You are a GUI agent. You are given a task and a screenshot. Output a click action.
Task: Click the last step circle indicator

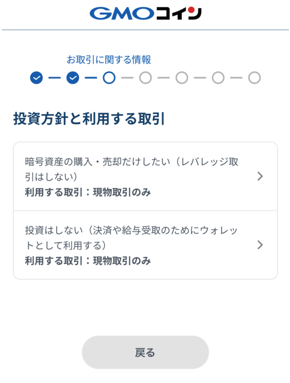[255, 78]
